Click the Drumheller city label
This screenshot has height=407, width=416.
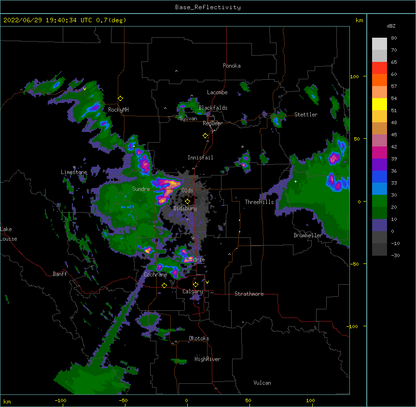[x=308, y=235]
